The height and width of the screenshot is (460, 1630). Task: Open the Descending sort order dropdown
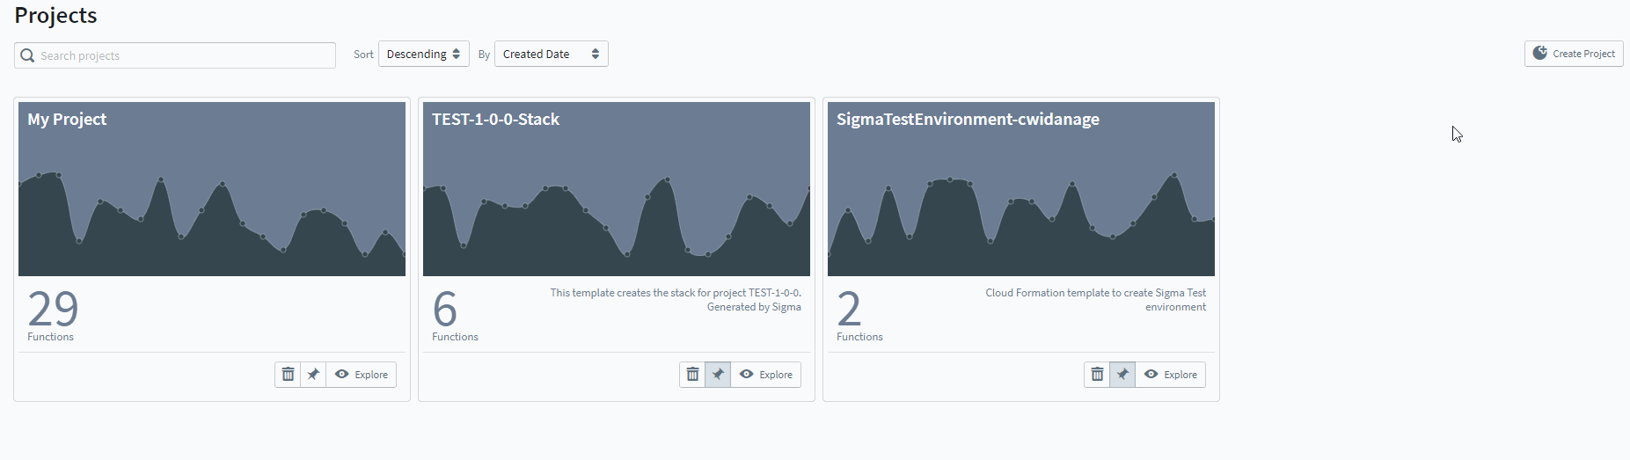coord(424,54)
